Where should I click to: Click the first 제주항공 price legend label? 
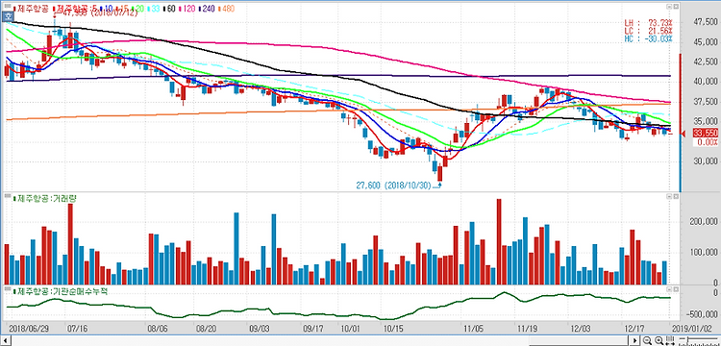32,9
